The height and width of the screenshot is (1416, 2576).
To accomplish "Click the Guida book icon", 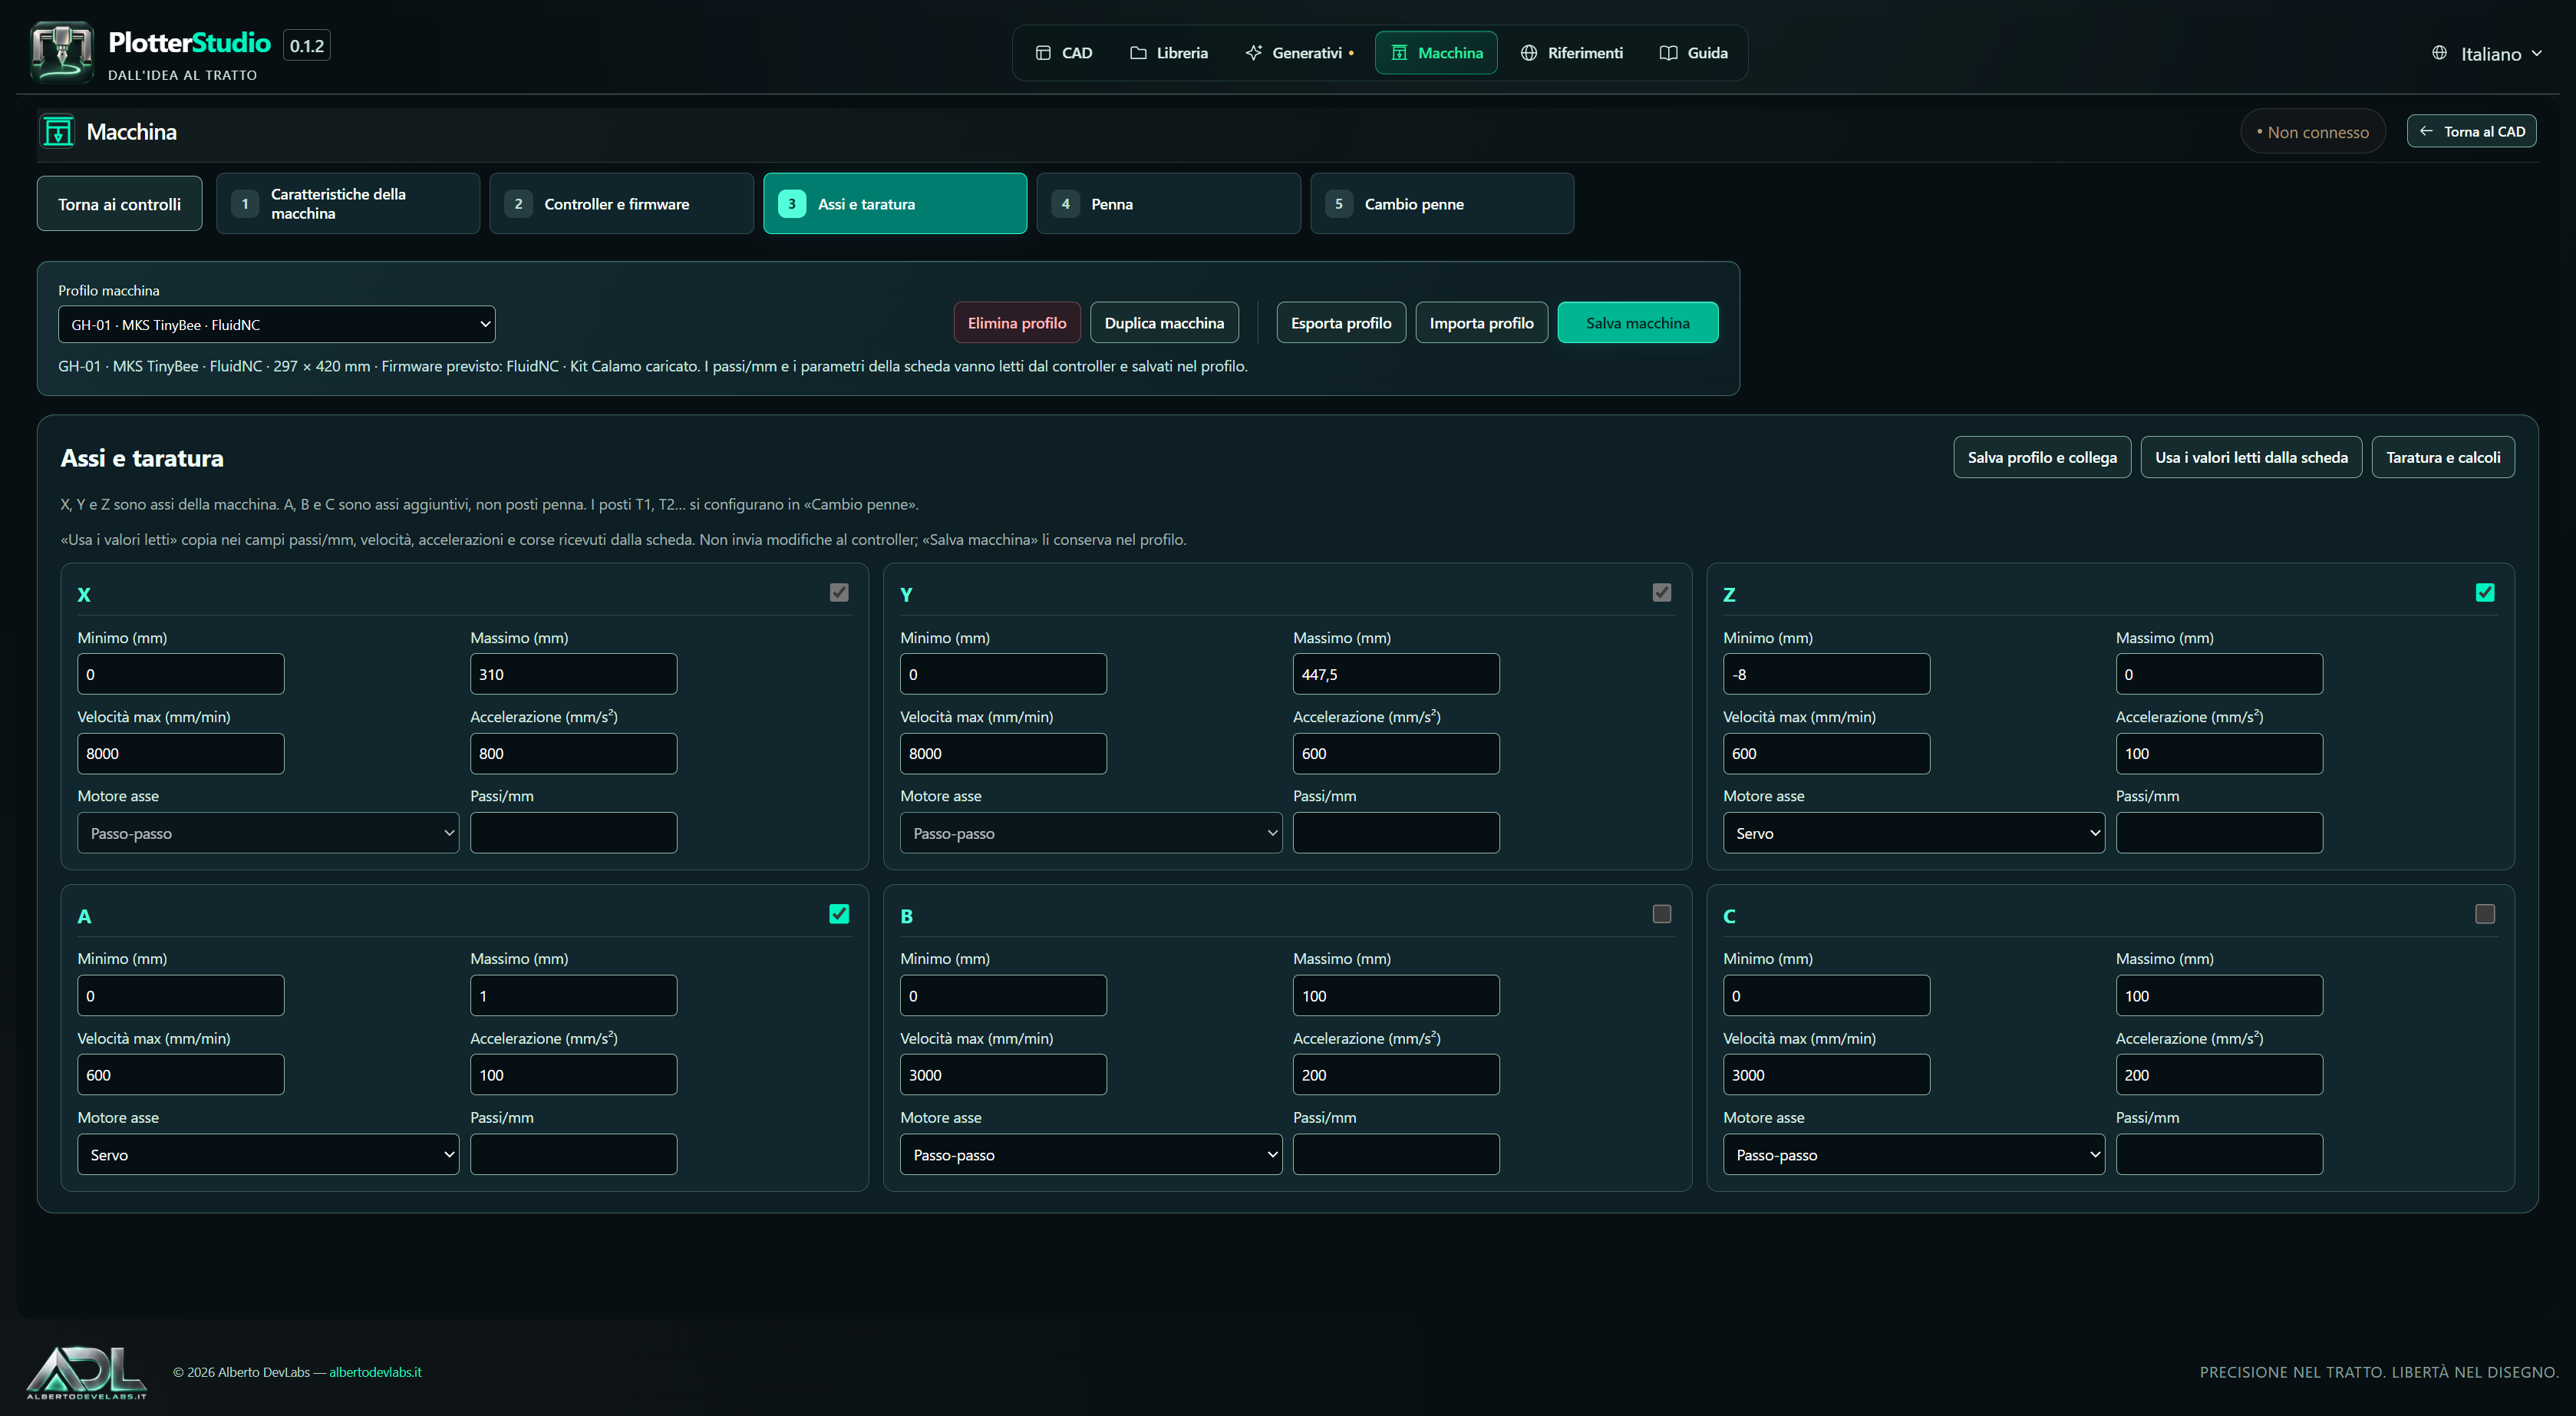I will (1668, 53).
